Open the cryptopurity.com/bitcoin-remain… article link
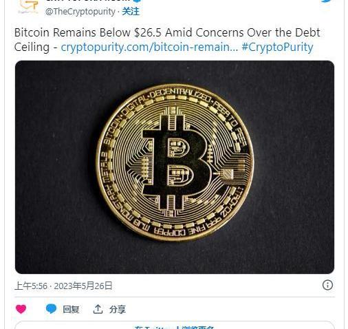This screenshot has width=348, height=329. [149, 47]
